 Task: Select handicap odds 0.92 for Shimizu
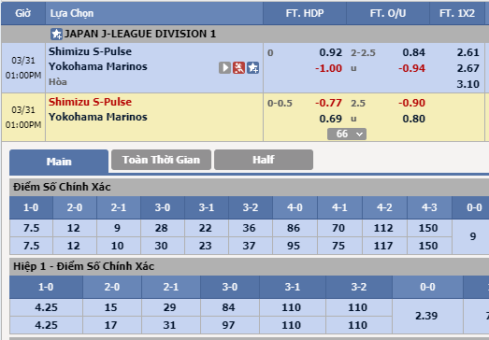point(331,52)
